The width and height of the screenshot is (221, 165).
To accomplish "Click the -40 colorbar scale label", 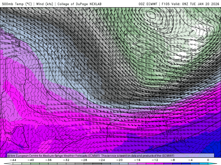I will (x=31, y=160).
